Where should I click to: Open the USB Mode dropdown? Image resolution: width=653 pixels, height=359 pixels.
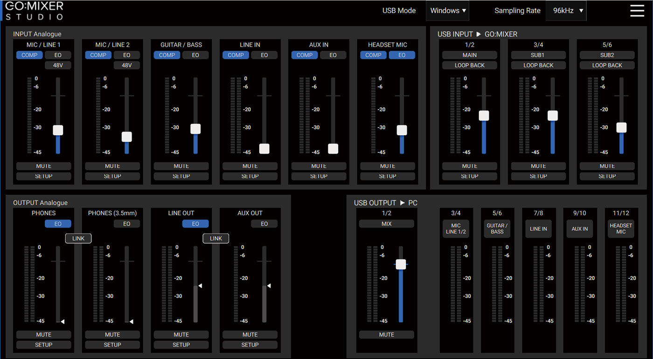[447, 11]
